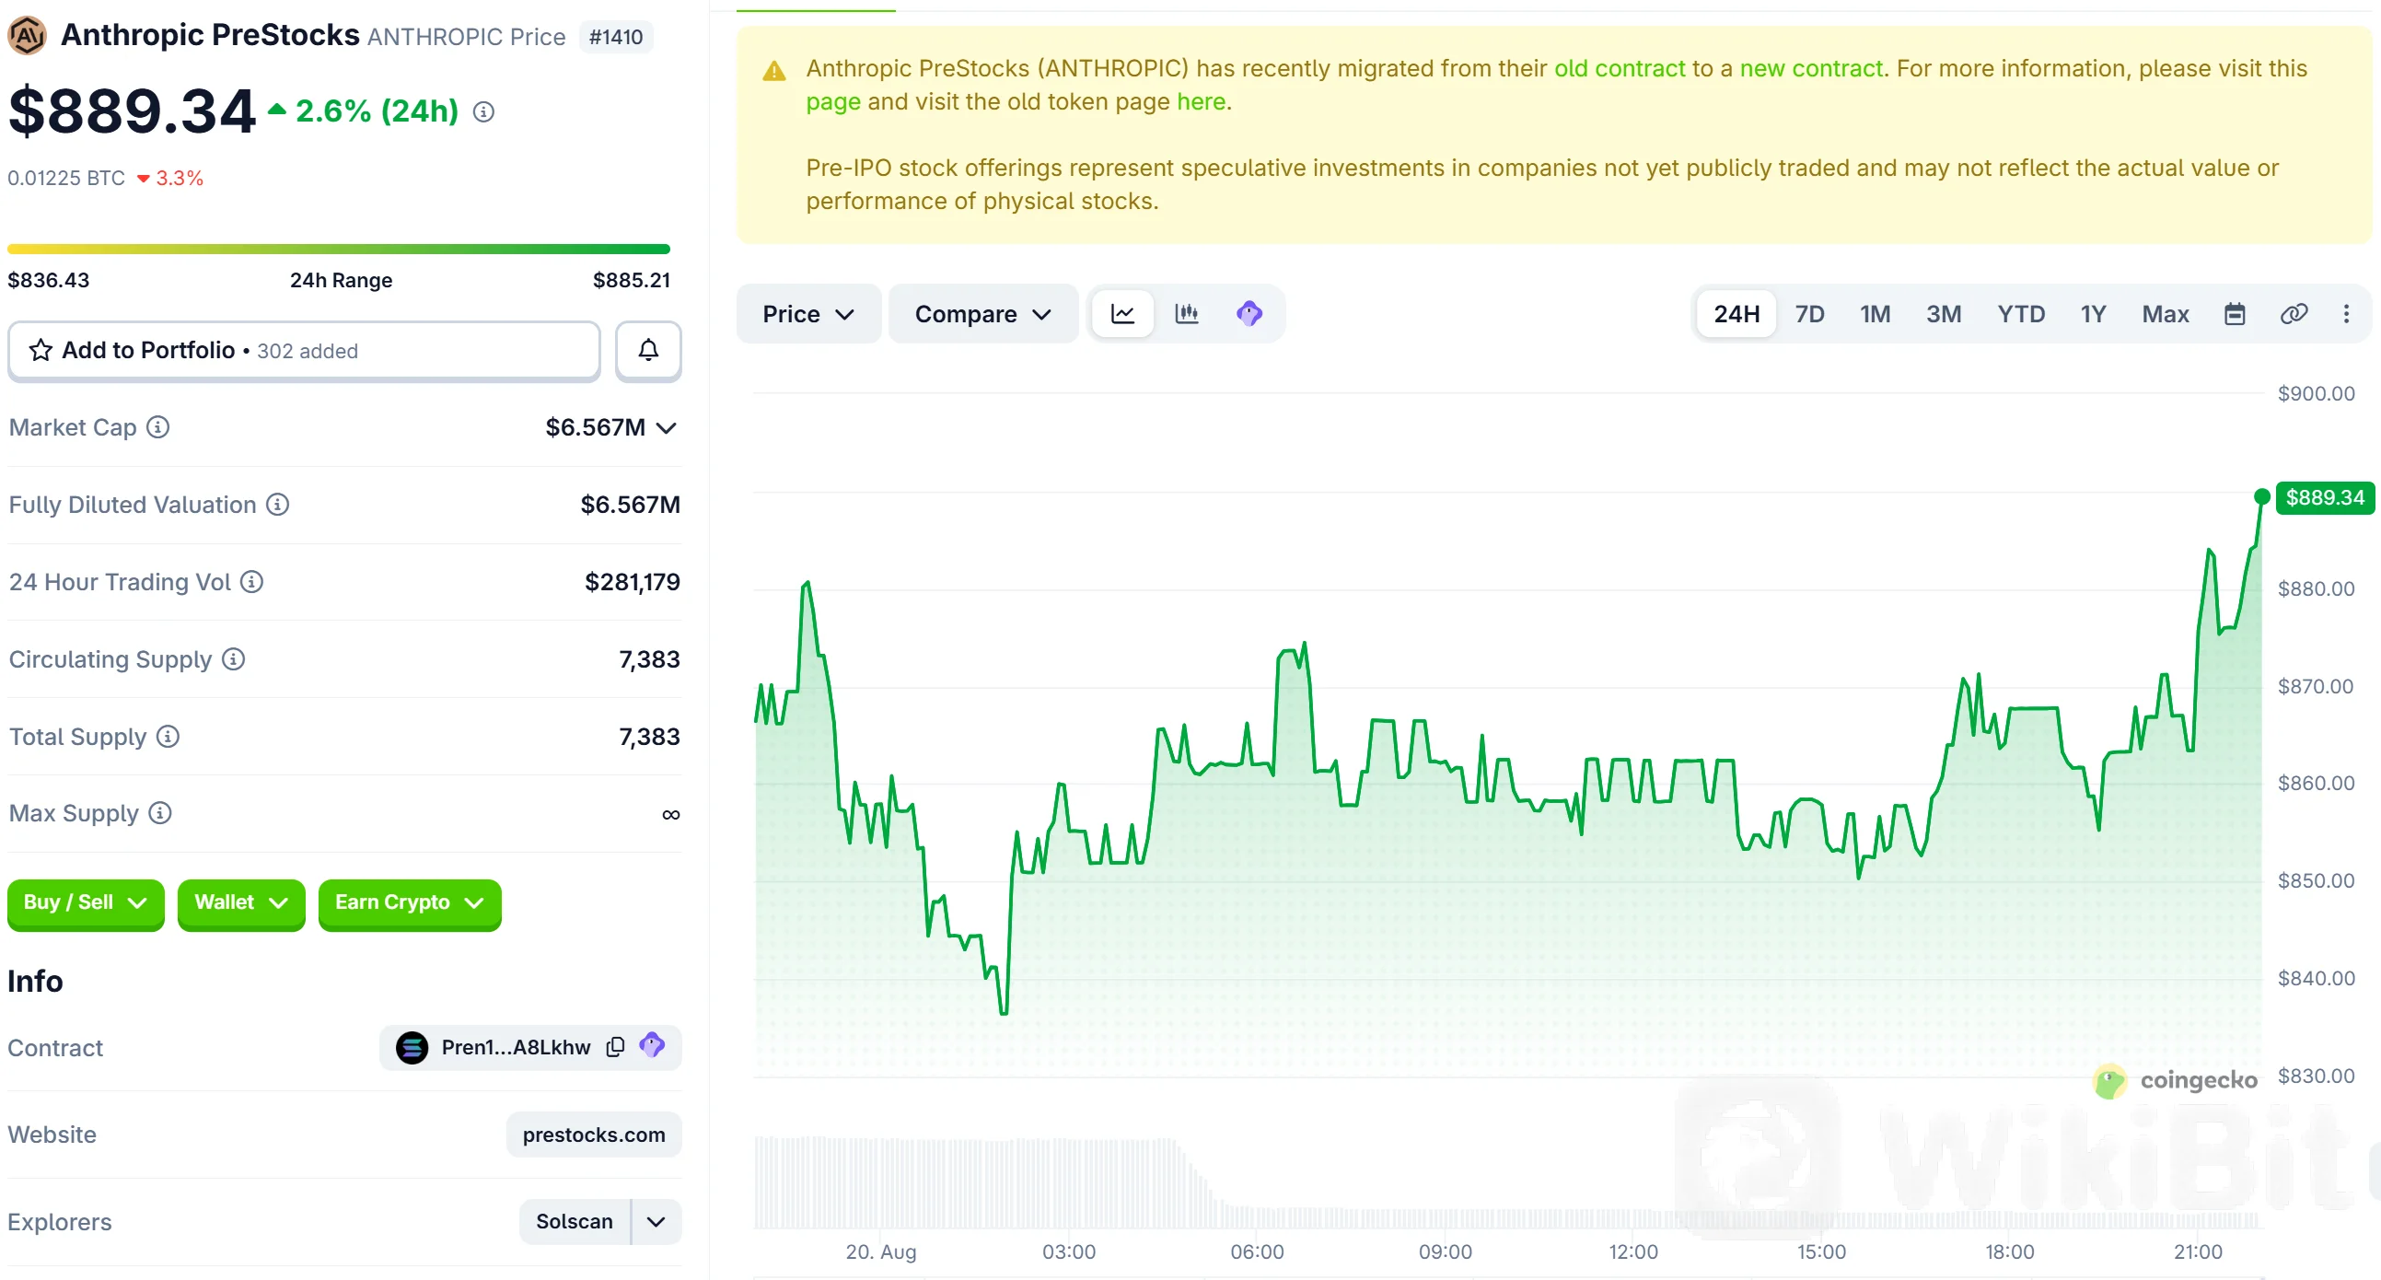Select the 24H time range tab
Viewport: 2381px width, 1280px height.
pos(1736,314)
